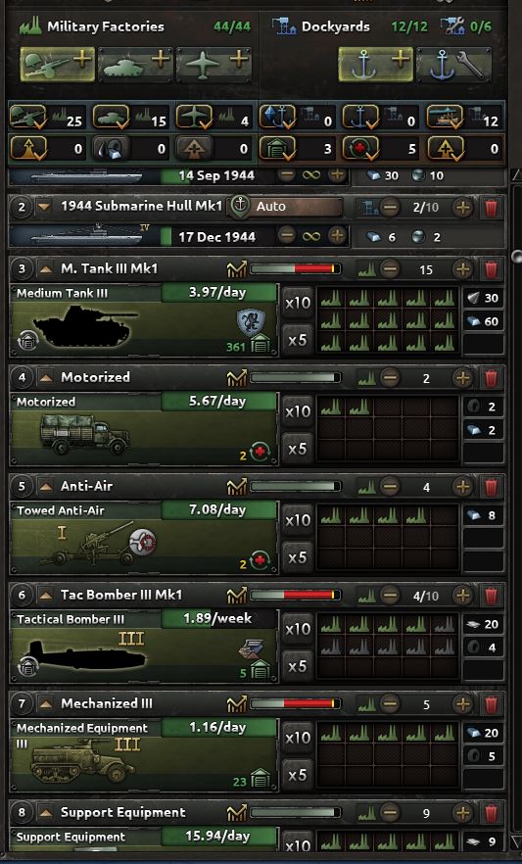Add new infantry equipment production line

tap(58, 65)
